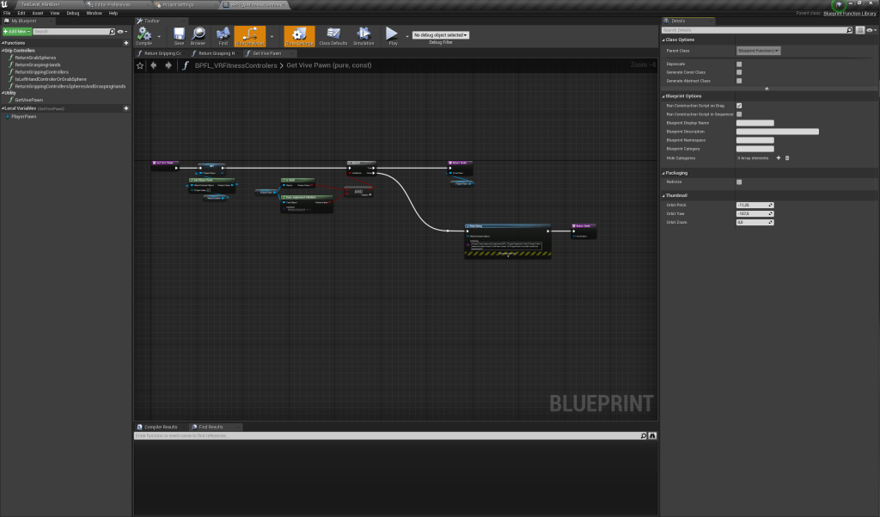Click the Compile toolbar icon

[144, 35]
